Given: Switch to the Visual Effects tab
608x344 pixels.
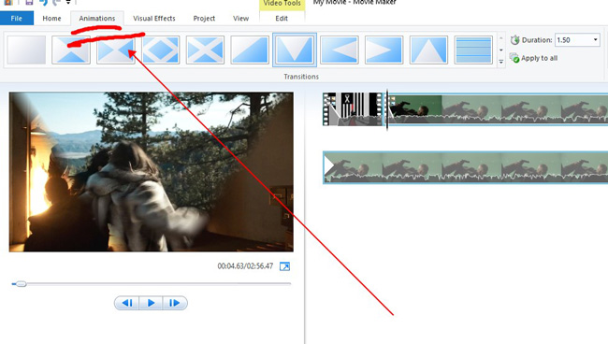Looking at the screenshot, I should click(154, 18).
